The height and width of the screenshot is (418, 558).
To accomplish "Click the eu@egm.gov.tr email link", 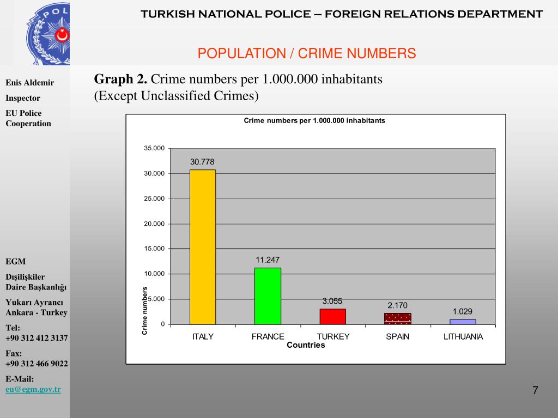I will tap(33, 389).
